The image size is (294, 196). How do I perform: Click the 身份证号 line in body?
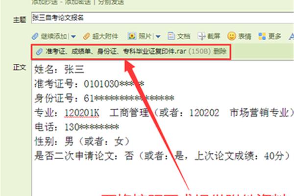(x=104, y=98)
